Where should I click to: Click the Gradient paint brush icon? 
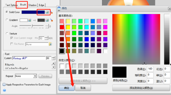point(51,20)
